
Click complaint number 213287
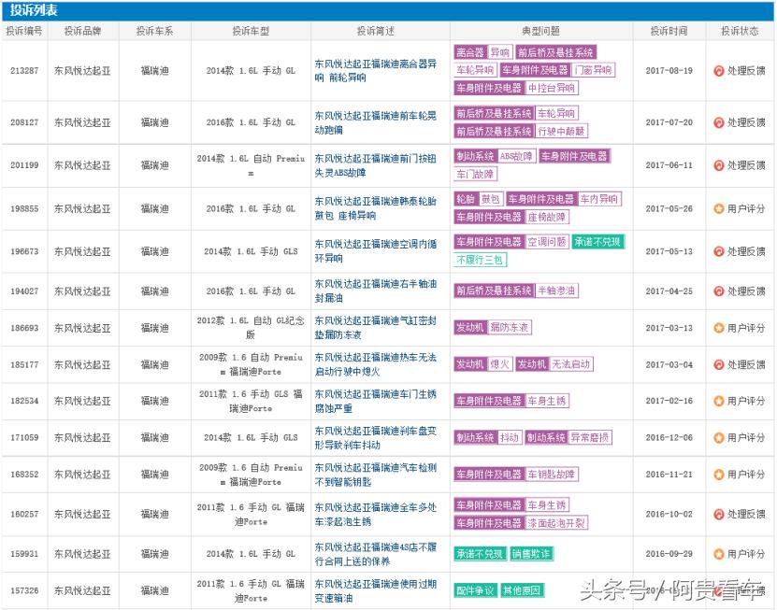coord(22,67)
